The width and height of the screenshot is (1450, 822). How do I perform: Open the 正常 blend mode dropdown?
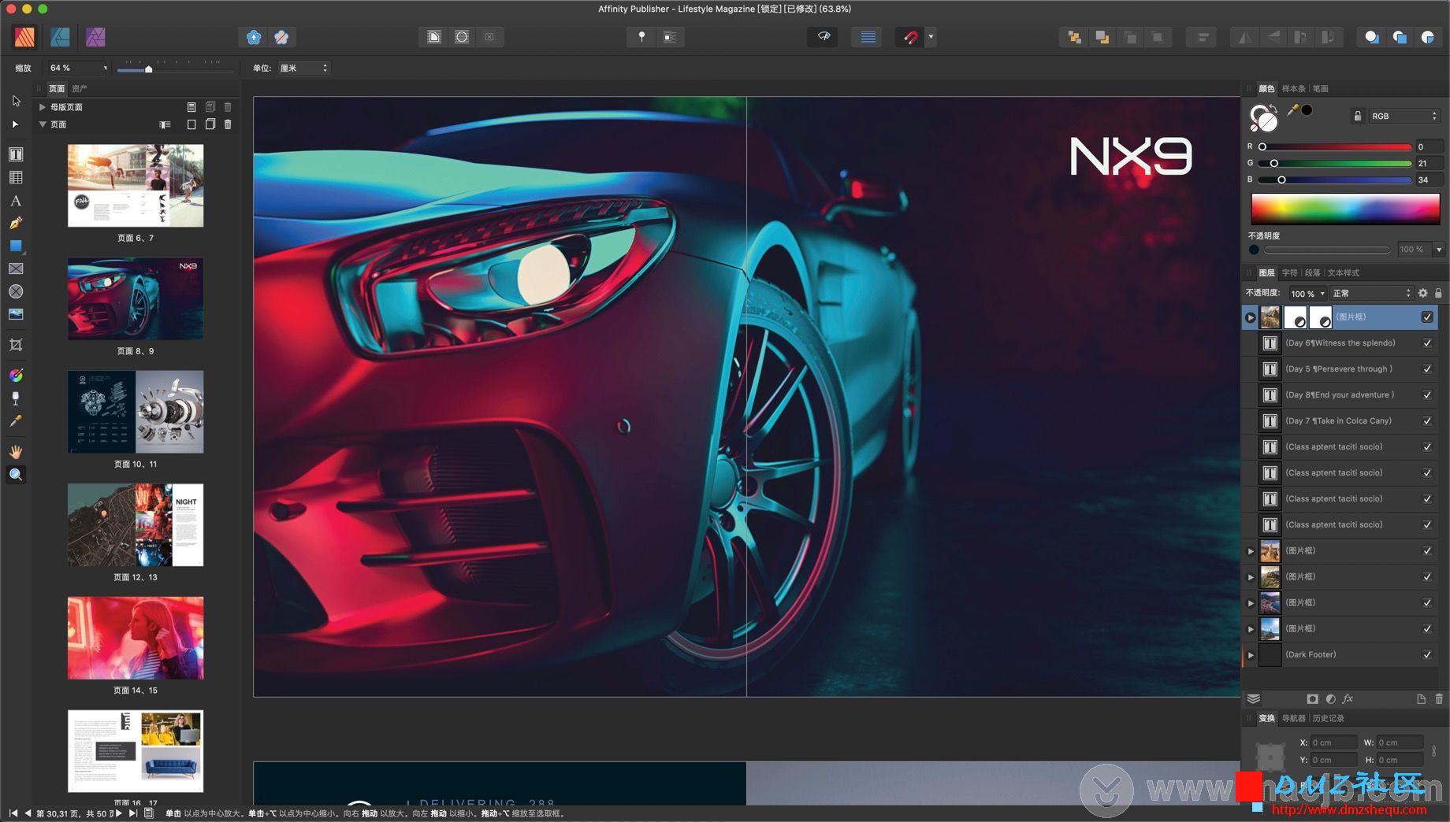[x=1371, y=294]
